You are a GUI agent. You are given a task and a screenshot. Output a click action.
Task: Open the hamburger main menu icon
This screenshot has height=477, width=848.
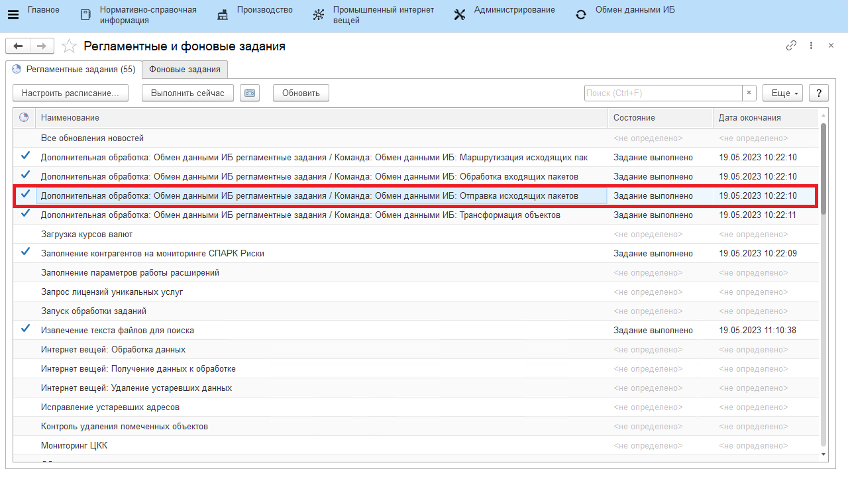pyautogui.click(x=13, y=15)
